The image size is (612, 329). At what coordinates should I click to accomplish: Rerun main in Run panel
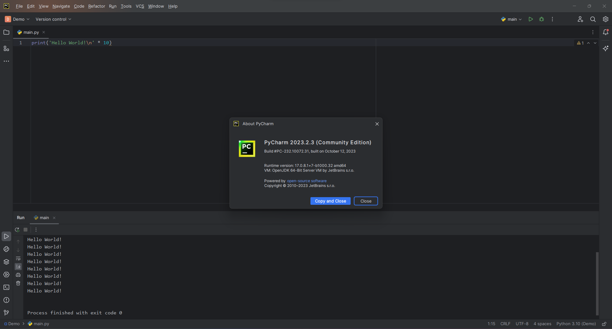tap(17, 230)
